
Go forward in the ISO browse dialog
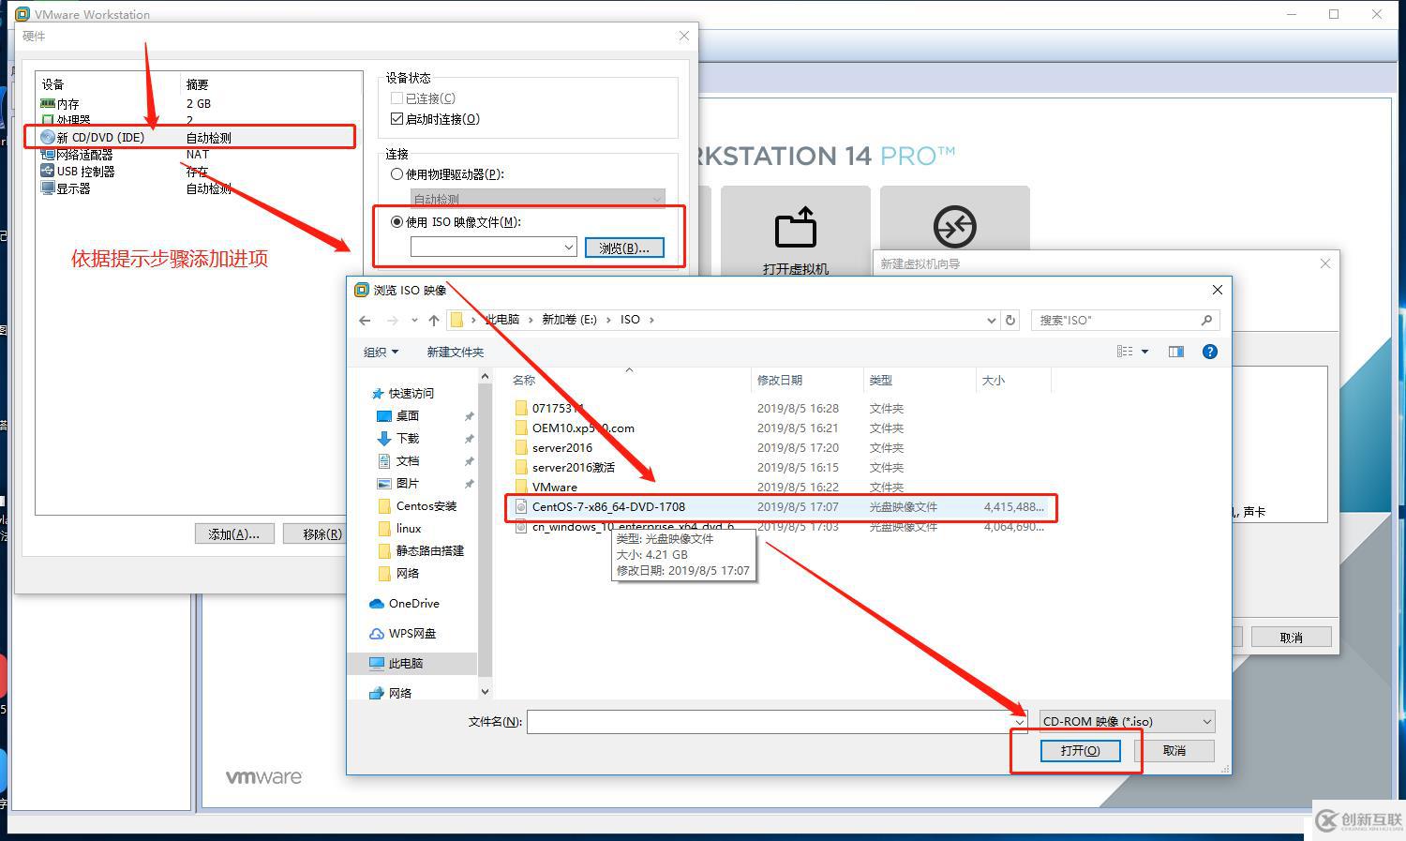click(392, 320)
